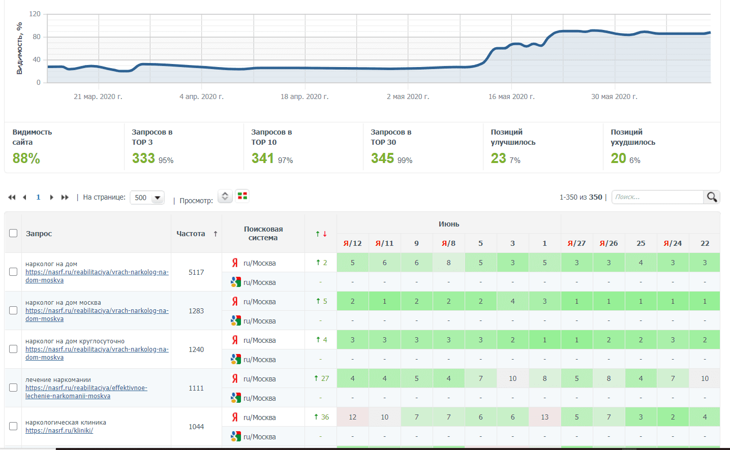Switch to the up-down arrows view mode
The height and width of the screenshot is (450, 730).
[x=225, y=196]
